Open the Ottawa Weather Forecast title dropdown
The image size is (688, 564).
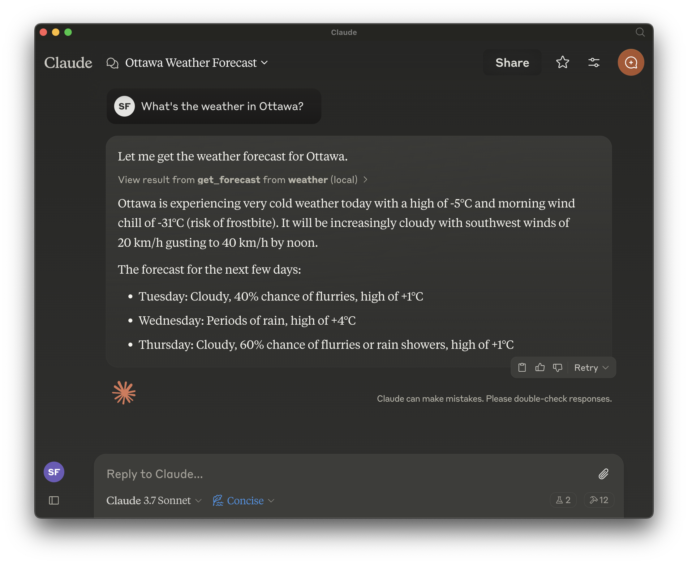(197, 63)
